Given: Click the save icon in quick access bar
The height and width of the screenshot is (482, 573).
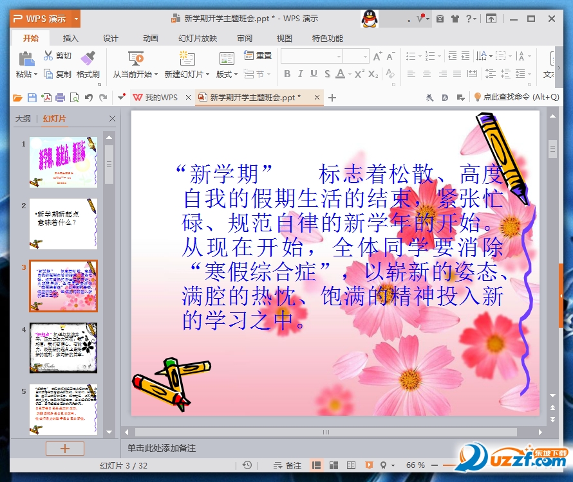Looking at the screenshot, I should click(x=32, y=98).
